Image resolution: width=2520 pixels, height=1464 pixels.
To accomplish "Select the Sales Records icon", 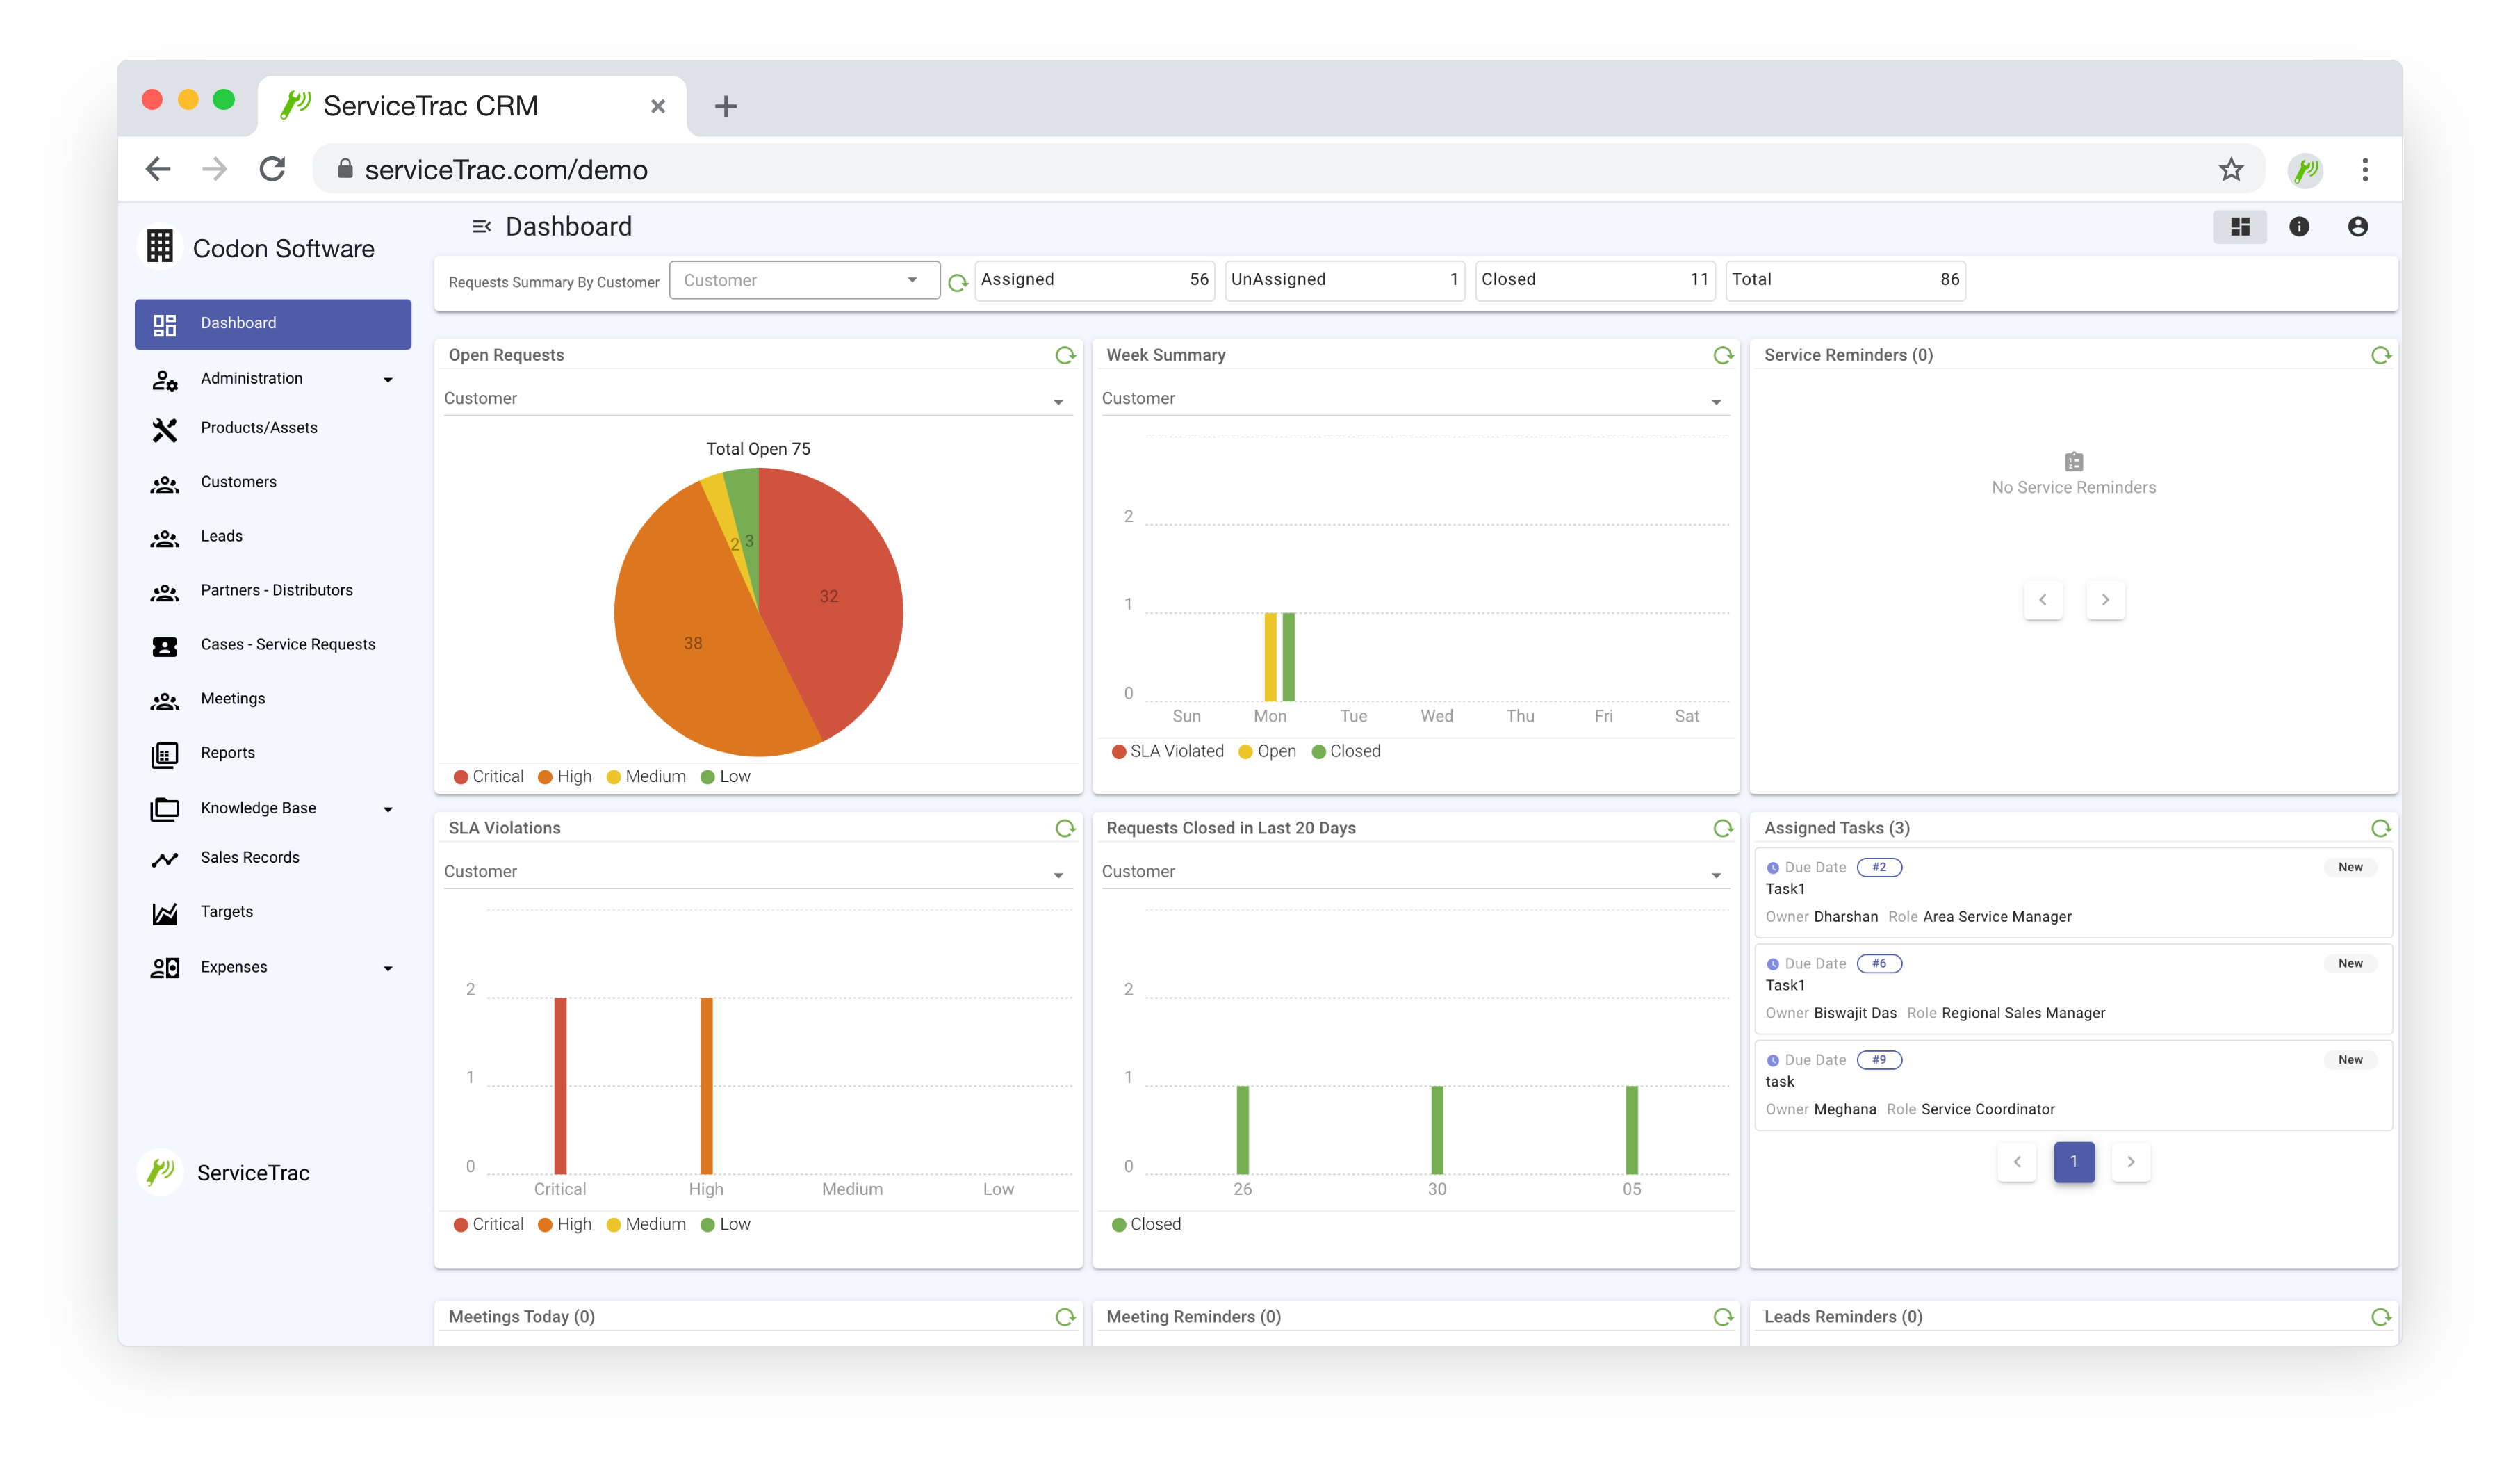I will (x=165, y=858).
